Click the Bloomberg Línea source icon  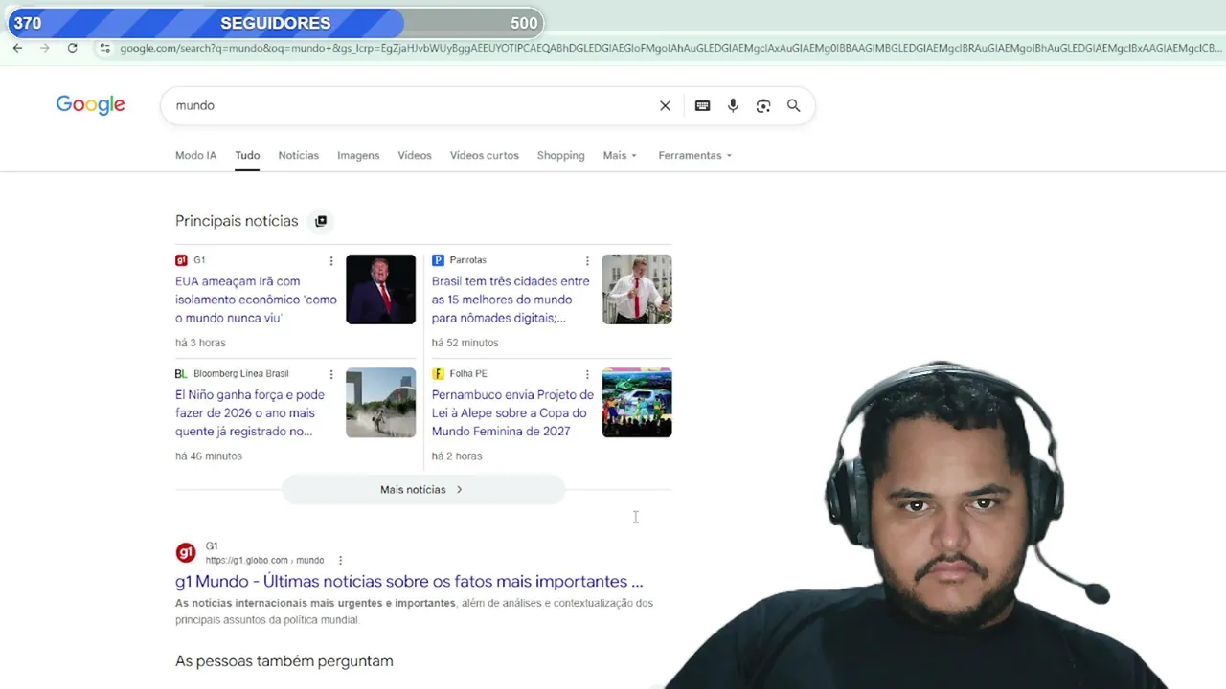point(181,373)
